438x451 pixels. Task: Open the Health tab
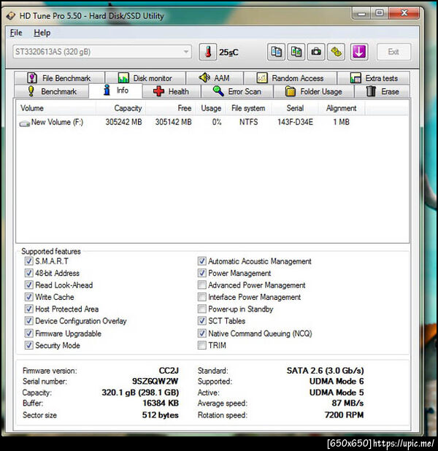pyautogui.click(x=172, y=91)
